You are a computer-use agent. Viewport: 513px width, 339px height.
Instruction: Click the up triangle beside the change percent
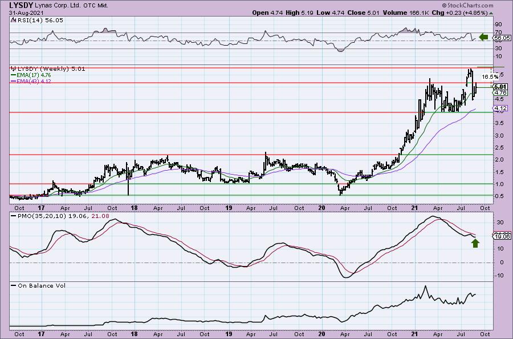[490, 13]
